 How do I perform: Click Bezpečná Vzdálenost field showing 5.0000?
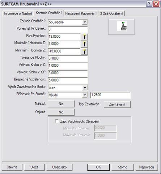[68, 80]
